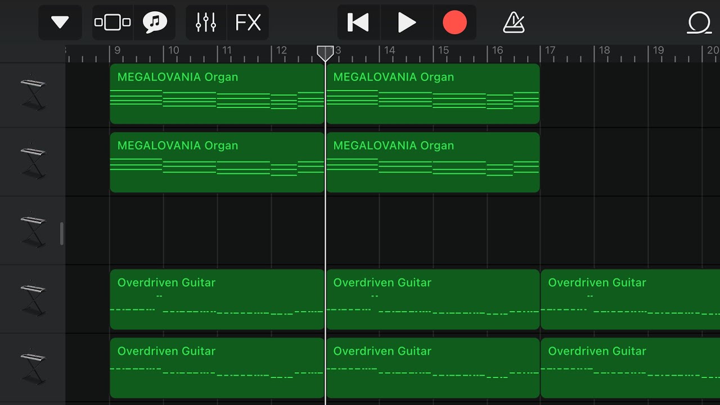This screenshot has width=720, height=405.
Task: Start recording with red Record button
Action: pyautogui.click(x=454, y=22)
